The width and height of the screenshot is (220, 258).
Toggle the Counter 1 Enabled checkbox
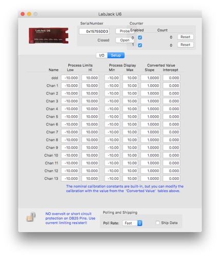tap(140, 45)
